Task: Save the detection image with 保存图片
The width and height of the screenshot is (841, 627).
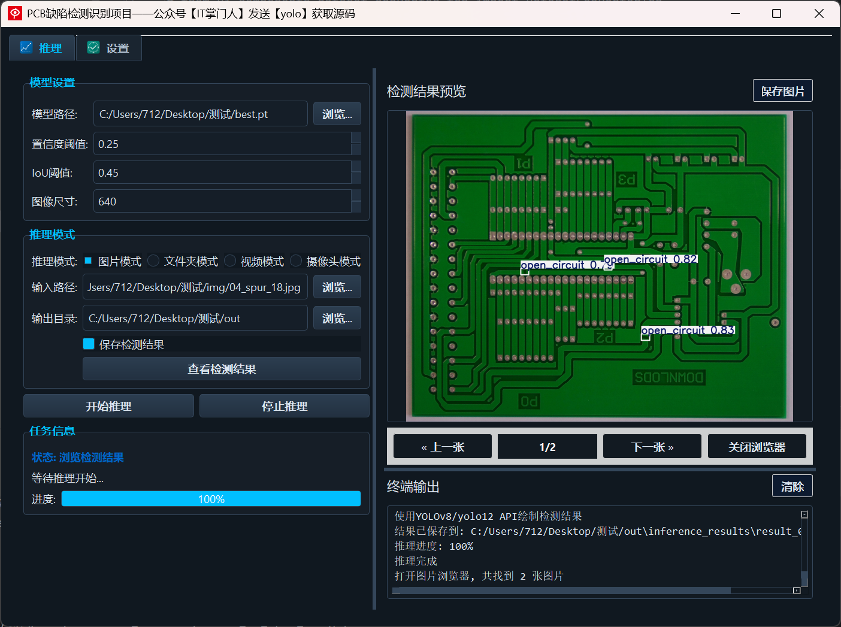Action: click(782, 90)
